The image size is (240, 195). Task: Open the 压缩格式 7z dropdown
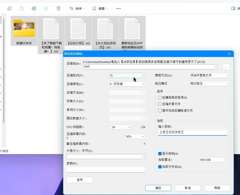[x=127, y=75]
